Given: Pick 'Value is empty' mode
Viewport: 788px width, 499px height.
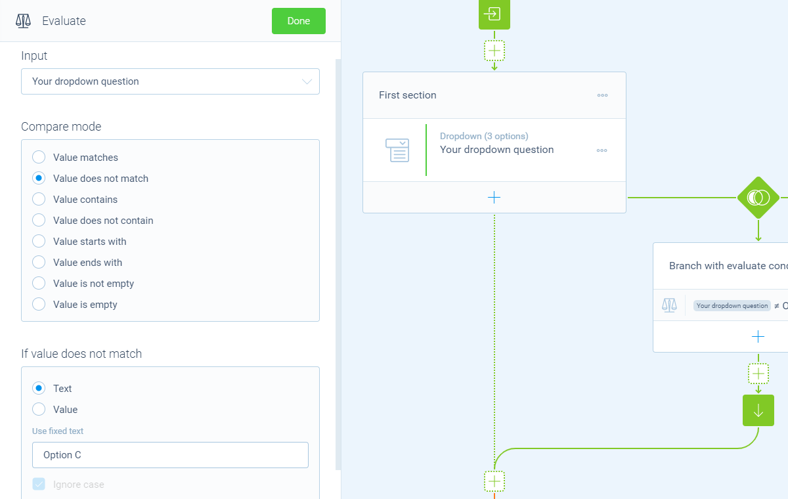Looking at the screenshot, I should coord(39,305).
